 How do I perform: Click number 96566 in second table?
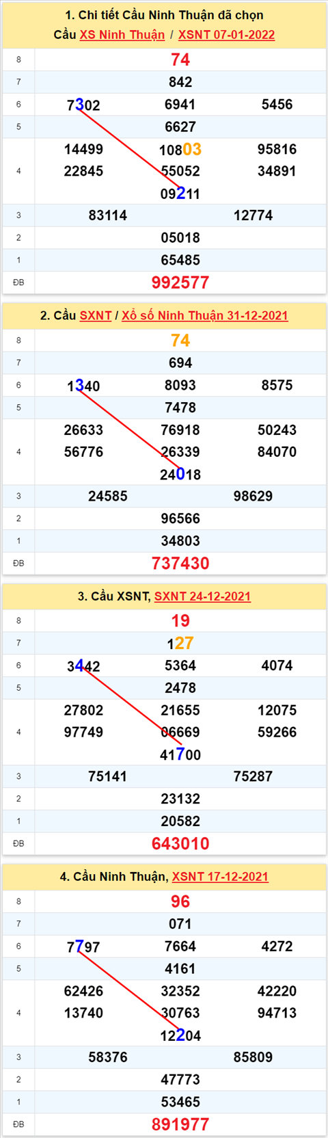[x=180, y=518]
